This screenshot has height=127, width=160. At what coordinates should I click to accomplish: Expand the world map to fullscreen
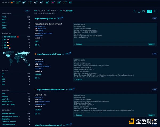tap(29, 64)
